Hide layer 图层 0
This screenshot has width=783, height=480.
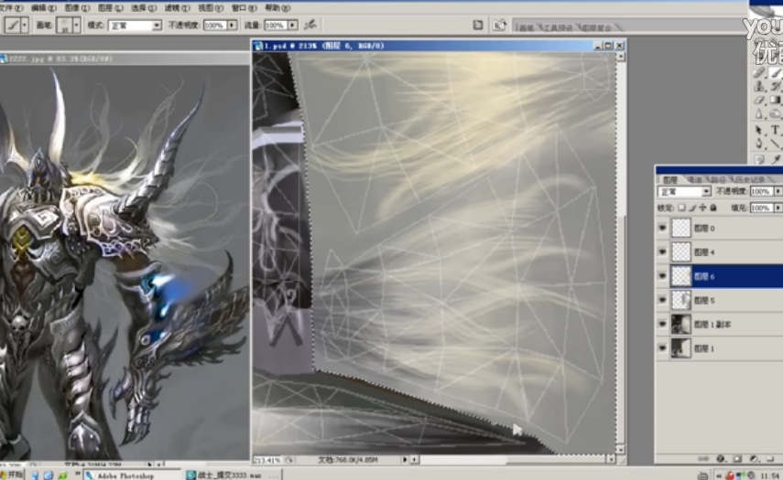coord(662,228)
